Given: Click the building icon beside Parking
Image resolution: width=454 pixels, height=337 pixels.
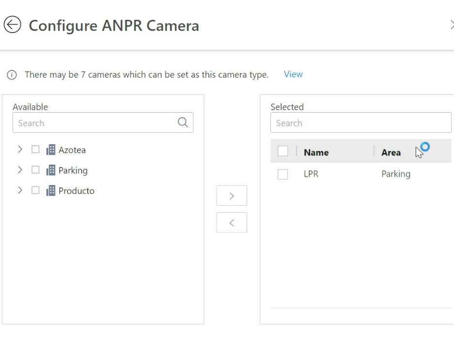Looking at the screenshot, I should tap(50, 170).
